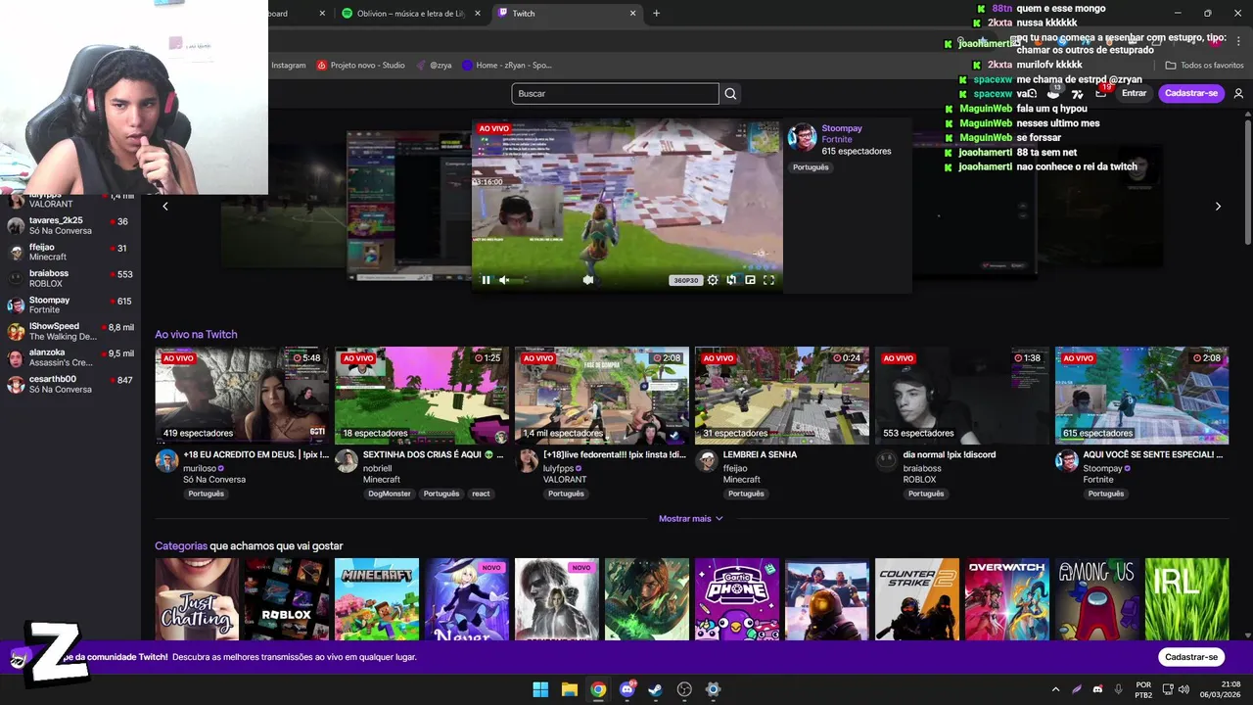Pause the featured Stoompay stream
Viewport: 1253px width, 705px height.
click(x=486, y=280)
